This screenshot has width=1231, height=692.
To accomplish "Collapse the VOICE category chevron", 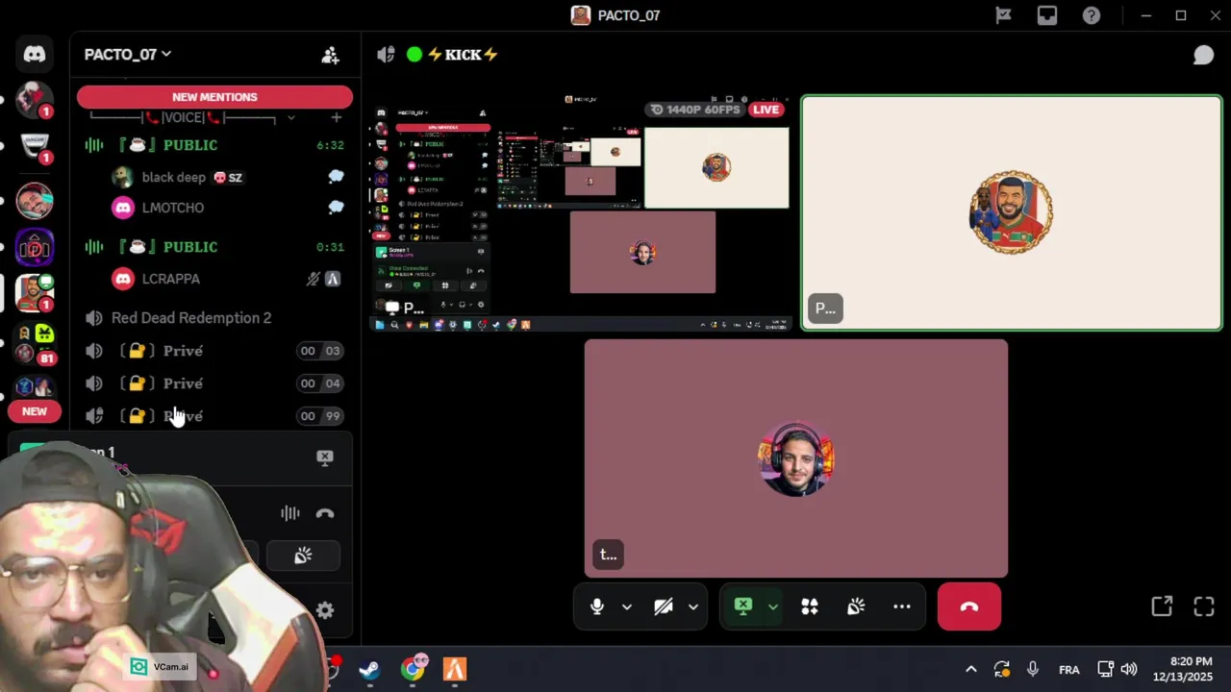I will (290, 118).
